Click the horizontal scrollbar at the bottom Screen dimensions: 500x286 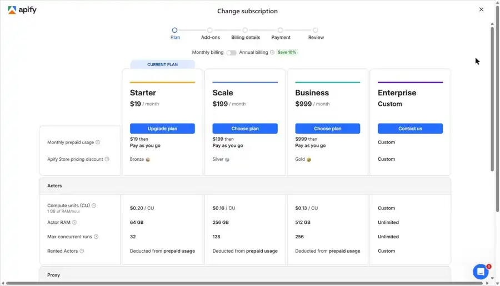tap(244, 283)
